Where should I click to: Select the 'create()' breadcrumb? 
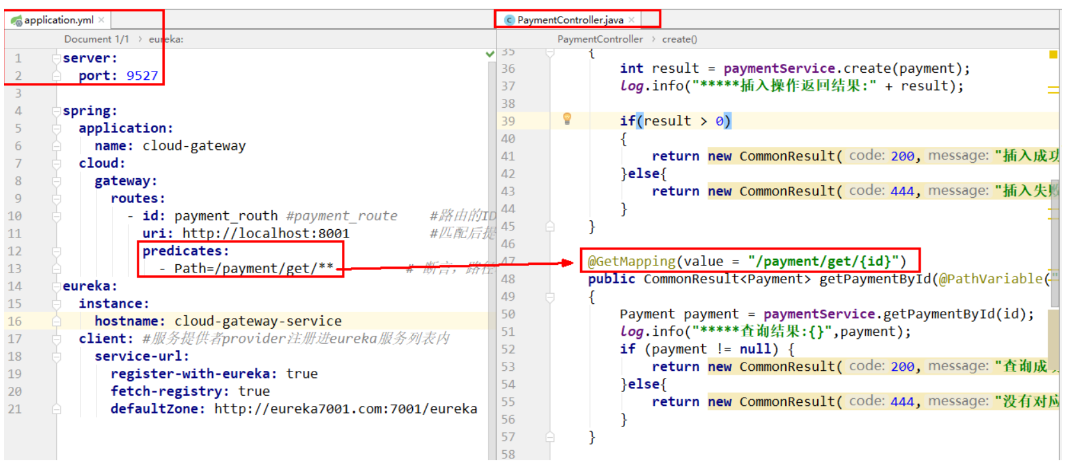(679, 39)
